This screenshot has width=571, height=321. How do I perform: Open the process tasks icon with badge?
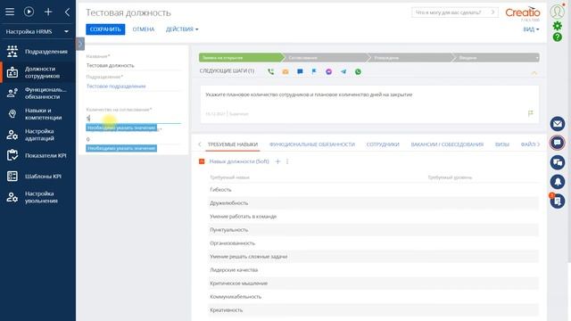tap(557, 201)
